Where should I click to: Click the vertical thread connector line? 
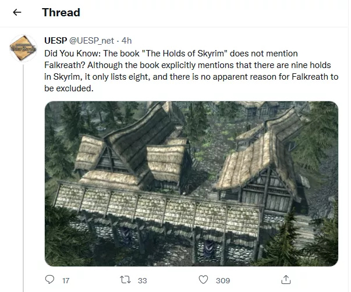pos(23,178)
